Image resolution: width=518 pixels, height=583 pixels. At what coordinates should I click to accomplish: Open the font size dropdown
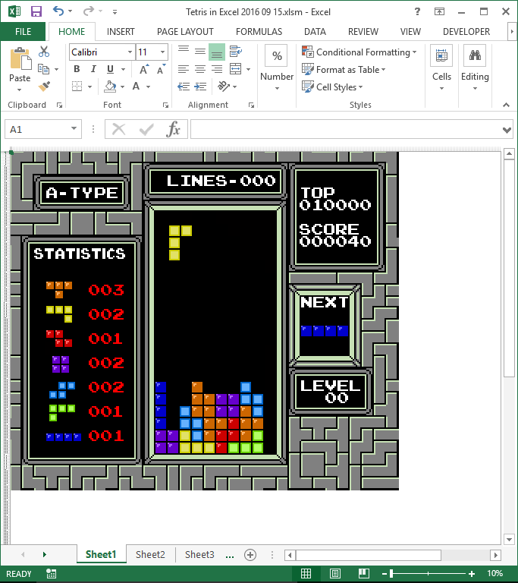(x=162, y=52)
